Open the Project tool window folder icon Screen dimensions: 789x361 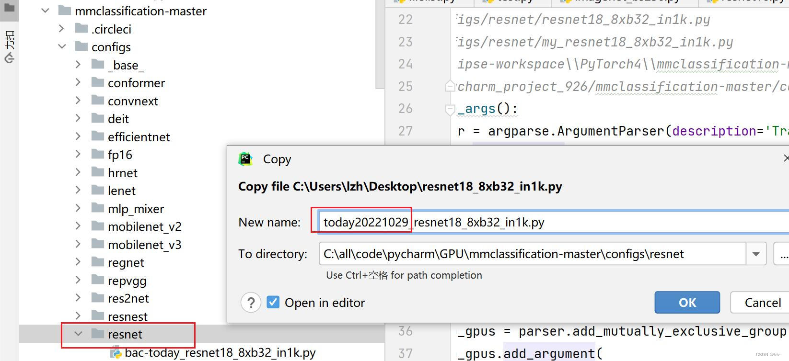[x=9, y=8]
